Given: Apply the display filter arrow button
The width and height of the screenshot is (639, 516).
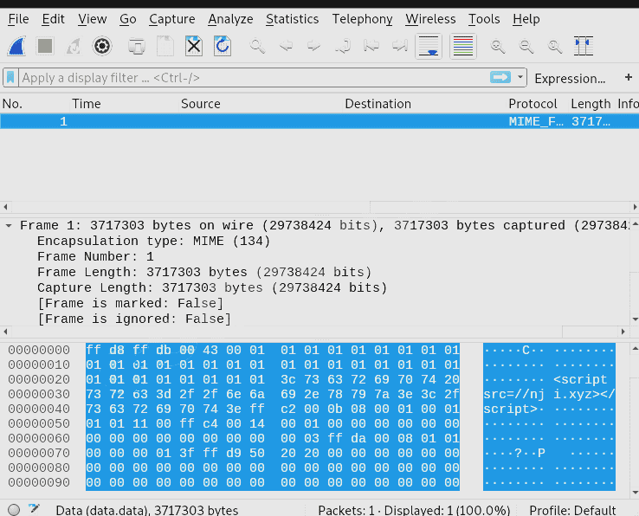Looking at the screenshot, I should pos(500,77).
